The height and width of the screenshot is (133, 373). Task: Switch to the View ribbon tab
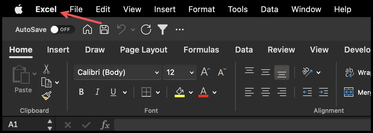pos(319,50)
